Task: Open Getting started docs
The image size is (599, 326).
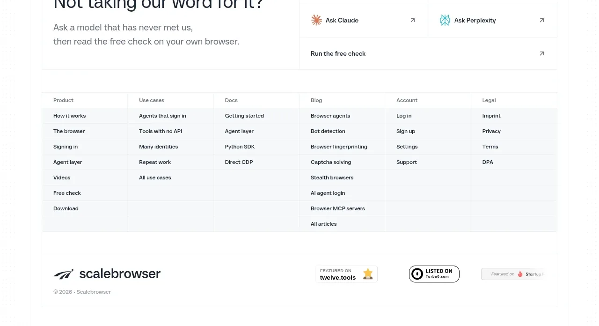Action: [244, 116]
